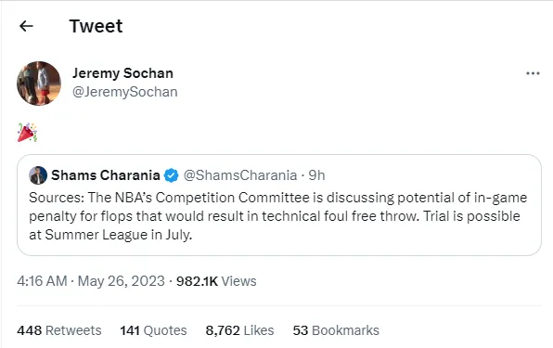Image resolution: width=553 pixels, height=348 pixels.
Task: Click the 9h timestamp on quoted tweet
Action: coord(316,175)
